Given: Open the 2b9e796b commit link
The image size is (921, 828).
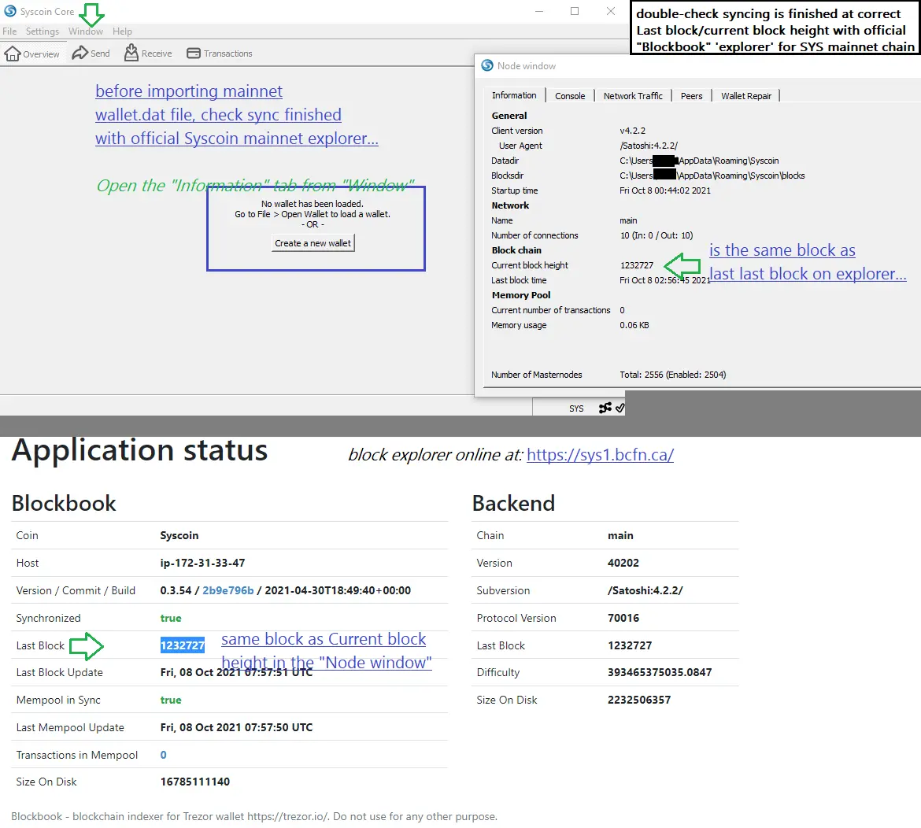Looking at the screenshot, I should [228, 590].
